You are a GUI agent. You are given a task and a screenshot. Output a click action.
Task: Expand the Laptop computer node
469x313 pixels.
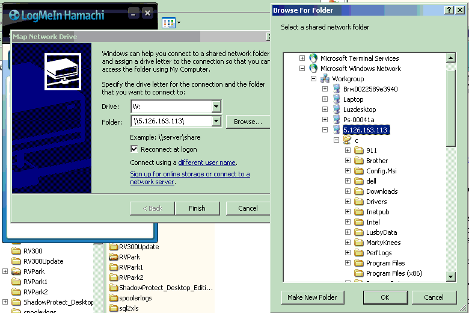point(325,99)
